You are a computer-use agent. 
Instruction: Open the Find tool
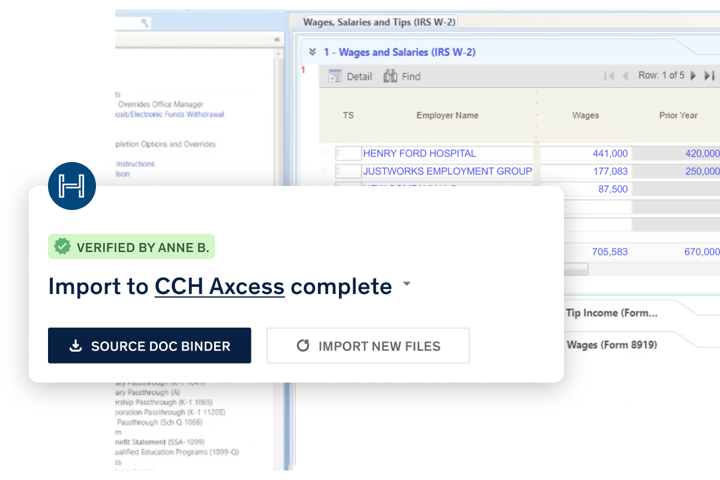coord(402,76)
